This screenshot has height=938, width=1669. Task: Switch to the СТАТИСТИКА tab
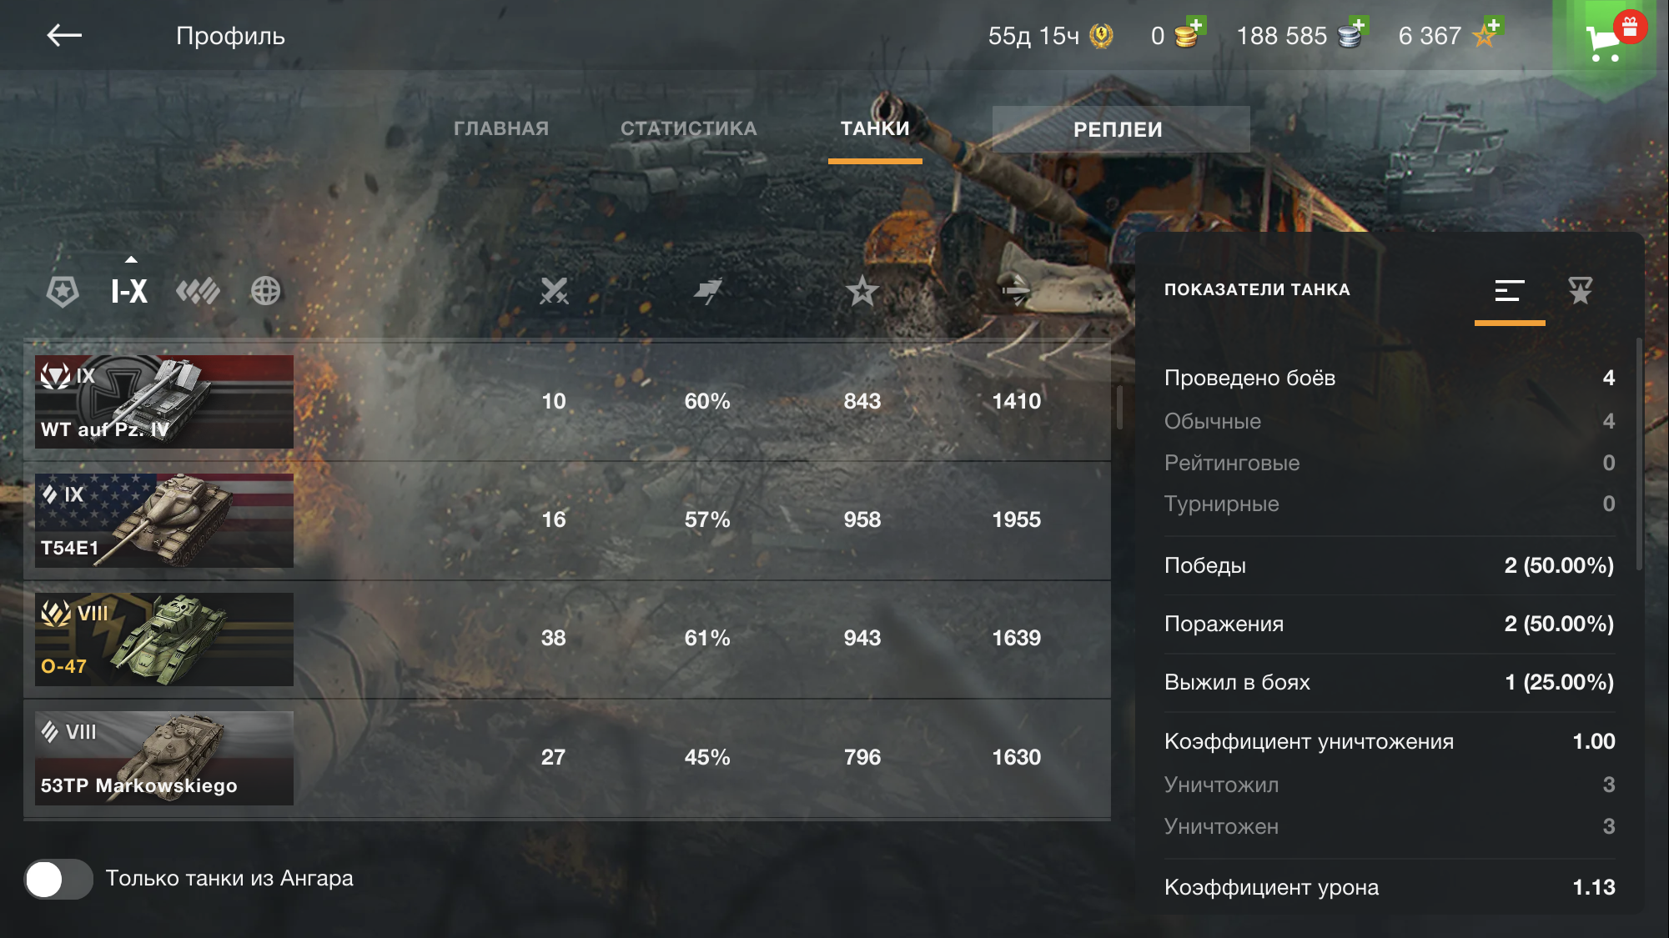click(x=688, y=128)
